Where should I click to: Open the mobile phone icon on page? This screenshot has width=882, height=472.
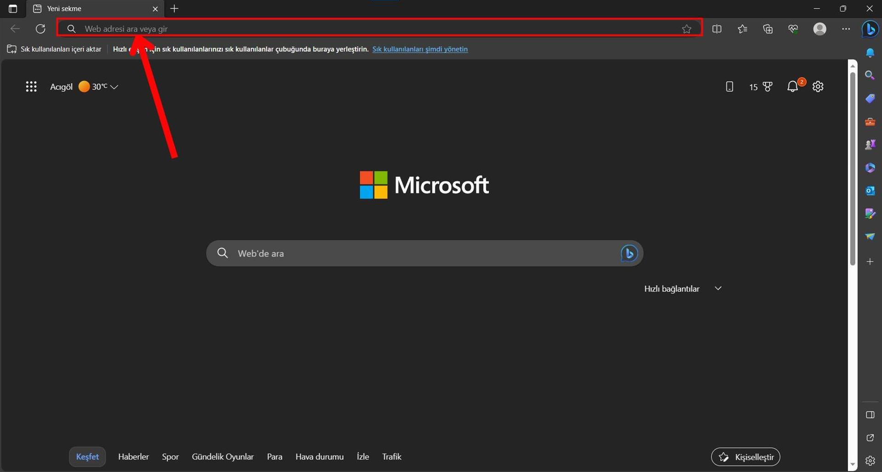coord(729,86)
